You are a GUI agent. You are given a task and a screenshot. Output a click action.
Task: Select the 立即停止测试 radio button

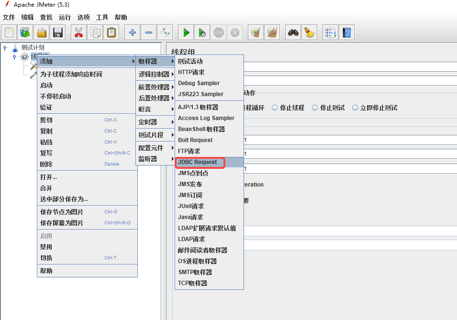click(355, 108)
